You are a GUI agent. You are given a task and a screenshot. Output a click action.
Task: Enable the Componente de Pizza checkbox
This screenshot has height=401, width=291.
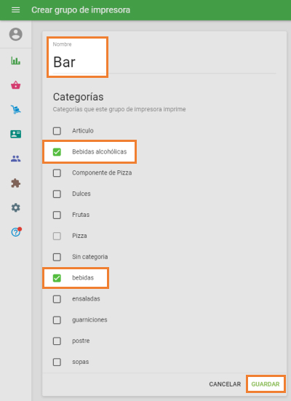(57, 173)
